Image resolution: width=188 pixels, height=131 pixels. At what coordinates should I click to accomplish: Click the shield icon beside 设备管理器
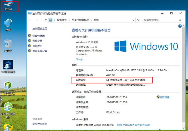coord(29,36)
